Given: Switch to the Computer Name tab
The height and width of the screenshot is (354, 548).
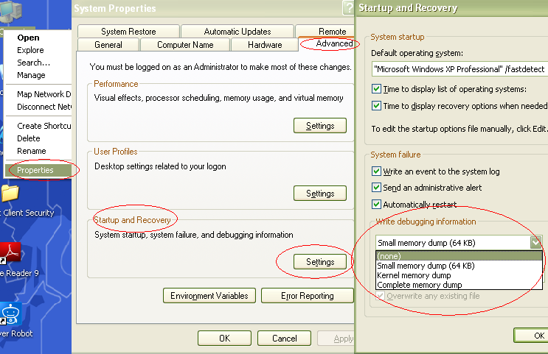Looking at the screenshot, I should 185,45.
